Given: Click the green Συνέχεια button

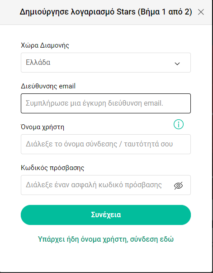Looking at the screenshot, I should click(106, 215).
